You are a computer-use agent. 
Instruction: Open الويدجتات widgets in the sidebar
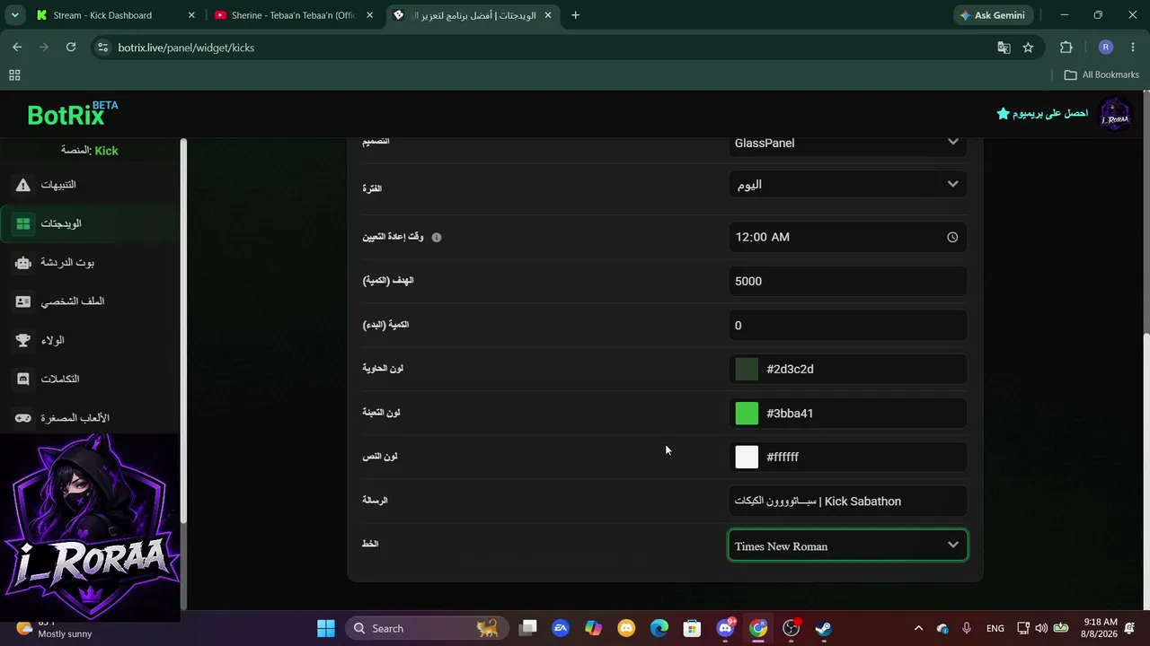[90, 223]
